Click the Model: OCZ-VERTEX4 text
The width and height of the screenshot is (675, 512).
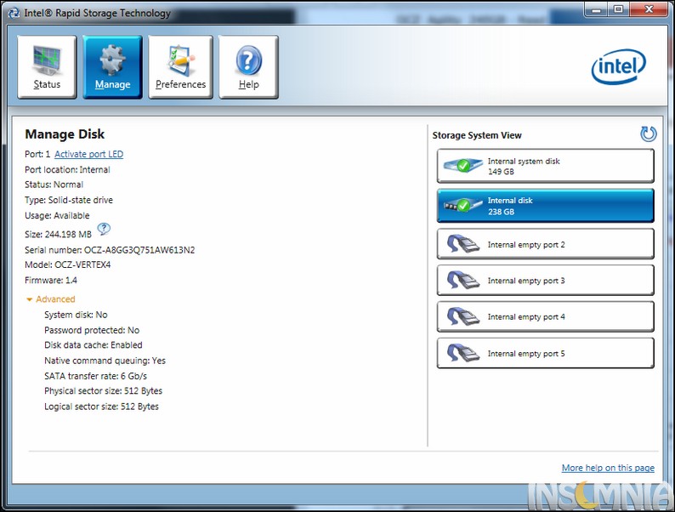pos(68,265)
